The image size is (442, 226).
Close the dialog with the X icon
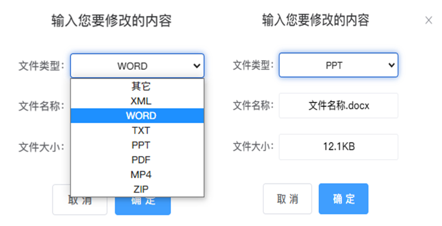click(x=429, y=21)
